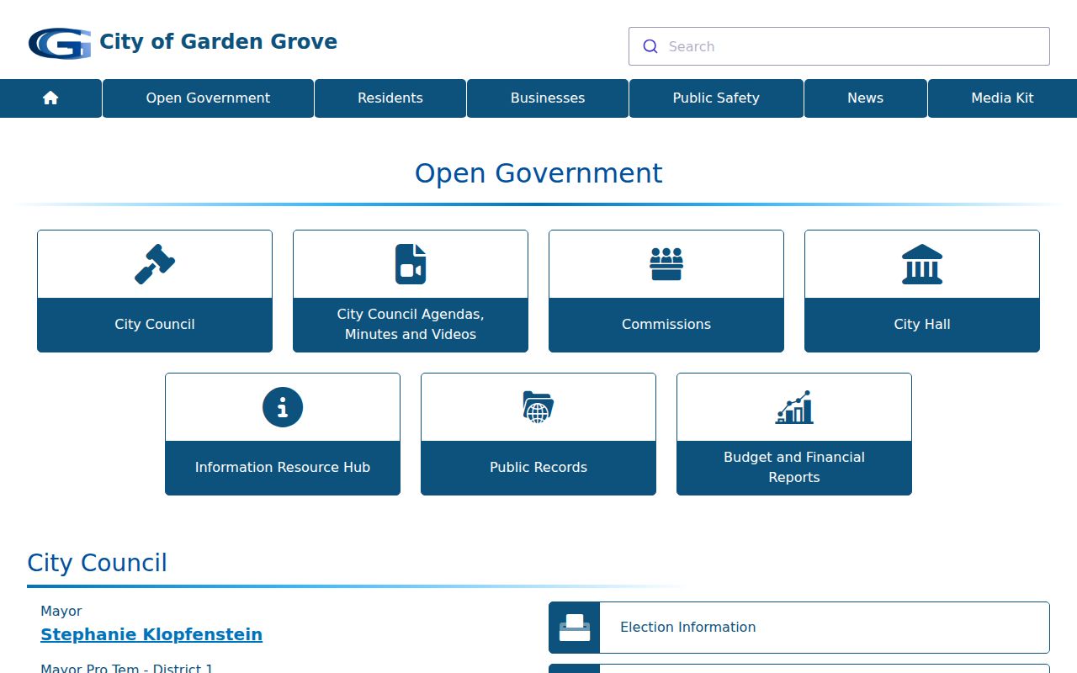Image resolution: width=1077 pixels, height=673 pixels.
Task: Click the Public Records folder globe icon
Action: (538, 407)
